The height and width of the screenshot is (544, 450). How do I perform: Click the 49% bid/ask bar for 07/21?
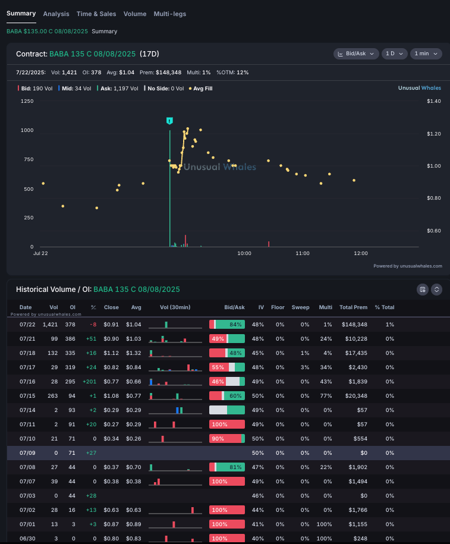(227, 339)
